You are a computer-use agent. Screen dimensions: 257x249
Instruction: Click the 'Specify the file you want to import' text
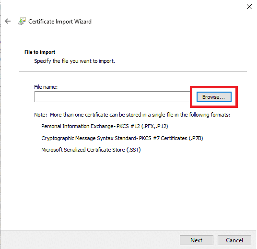75,61
